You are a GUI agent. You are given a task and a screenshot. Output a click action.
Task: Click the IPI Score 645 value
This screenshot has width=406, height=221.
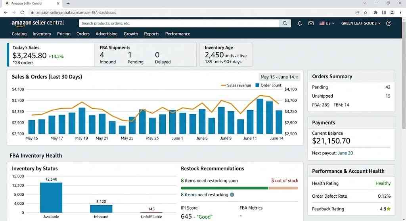186,216
